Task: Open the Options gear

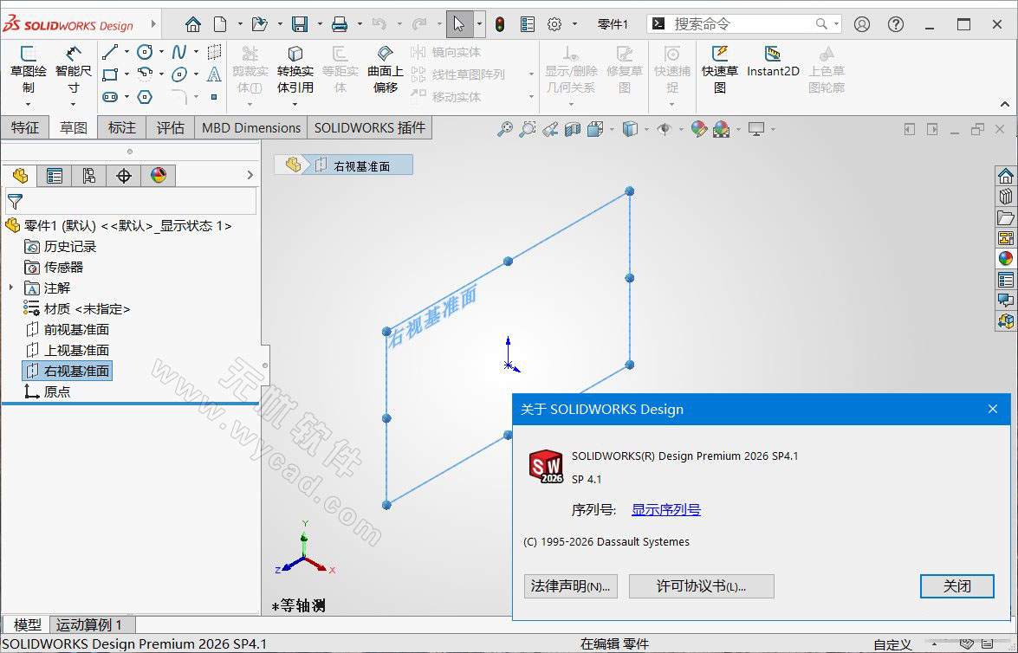Action: click(x=554, y=24)
